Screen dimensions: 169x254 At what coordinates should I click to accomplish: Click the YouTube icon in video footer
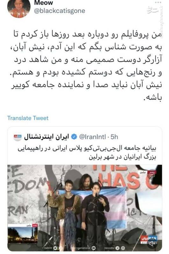click(x=94, y=248)
